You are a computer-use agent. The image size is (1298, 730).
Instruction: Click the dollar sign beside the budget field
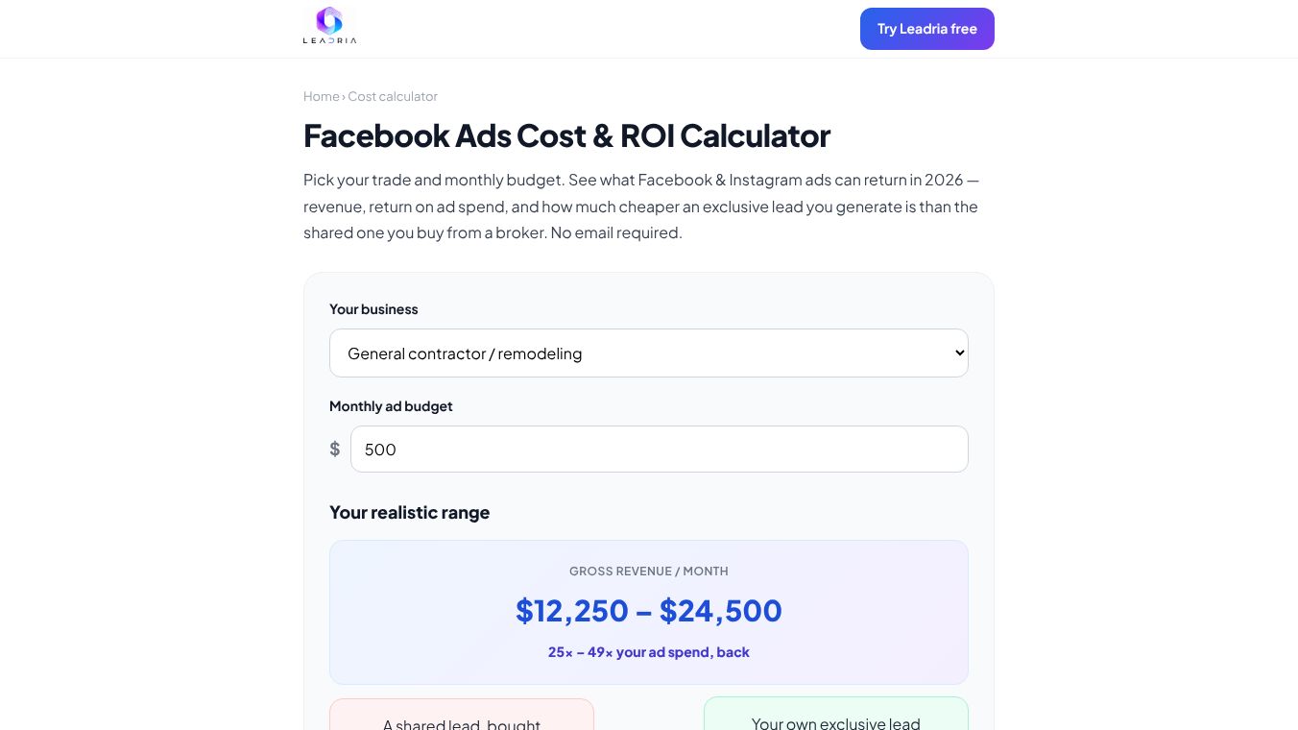[x=335, y=450]
